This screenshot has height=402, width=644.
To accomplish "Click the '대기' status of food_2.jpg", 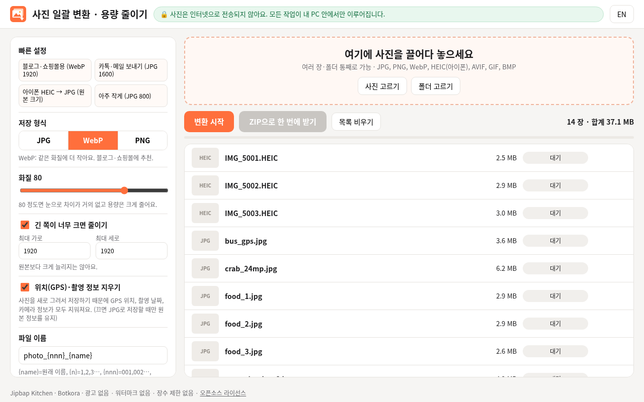I will (555, 324).
